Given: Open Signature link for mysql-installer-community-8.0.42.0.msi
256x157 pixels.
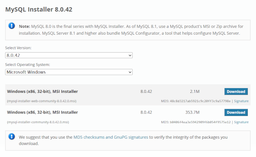Looking at the screenshot, I should [241, 122].
